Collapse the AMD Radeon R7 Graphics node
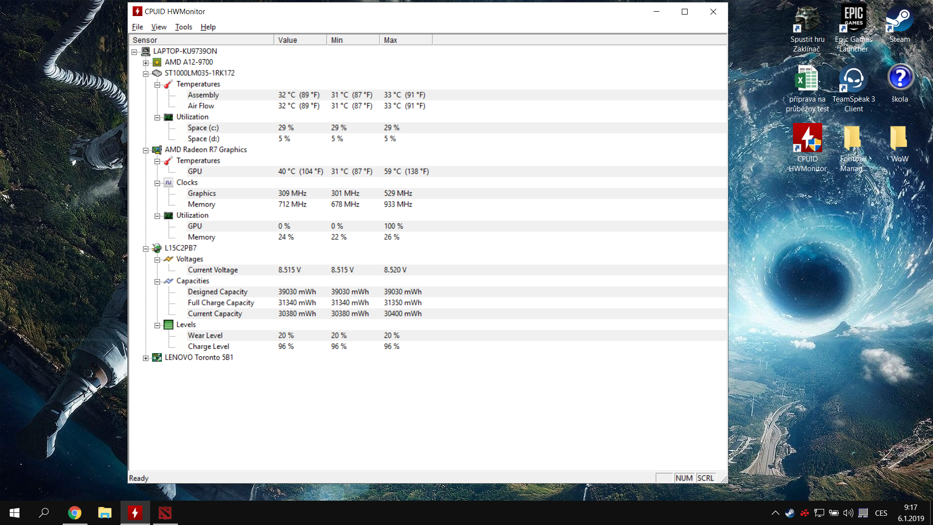This screenshot has height=525, width=933. pos(146,150)
